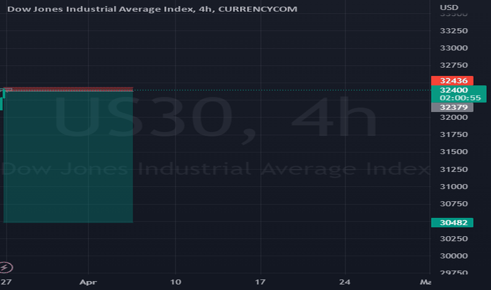Click the USD currency label
This screenshot has height=290, width=491.
449,7
